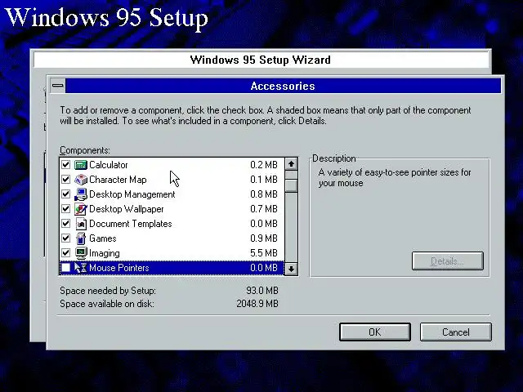Click the 93.0 MB space needed value
This screenshot has height=392, width=523.
point(262,291)
